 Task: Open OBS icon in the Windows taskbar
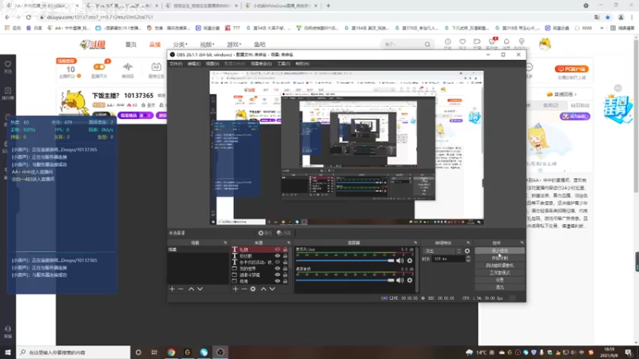pos(220,352)
